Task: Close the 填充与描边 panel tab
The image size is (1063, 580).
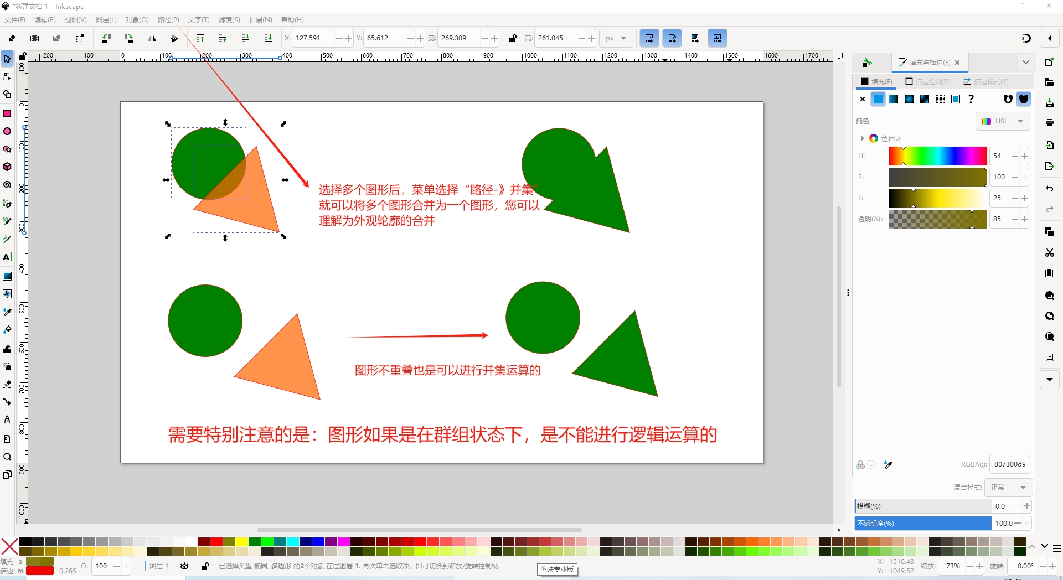Action: (x=957, y=63)
